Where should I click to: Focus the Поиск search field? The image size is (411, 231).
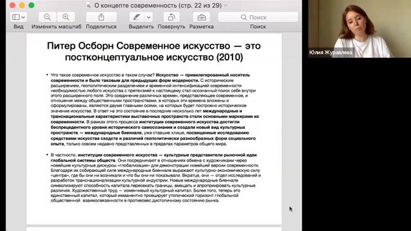point(258,17)
